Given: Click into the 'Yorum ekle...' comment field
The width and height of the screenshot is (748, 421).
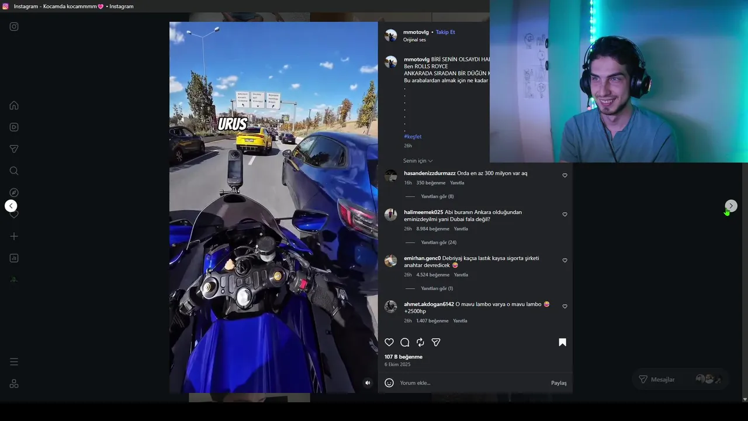Looking at the screenshot, I should pos(472,383).
